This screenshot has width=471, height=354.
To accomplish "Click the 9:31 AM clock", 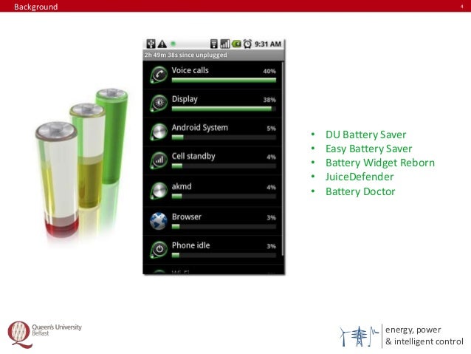I will pyautogui.click(x=268, y=44).
